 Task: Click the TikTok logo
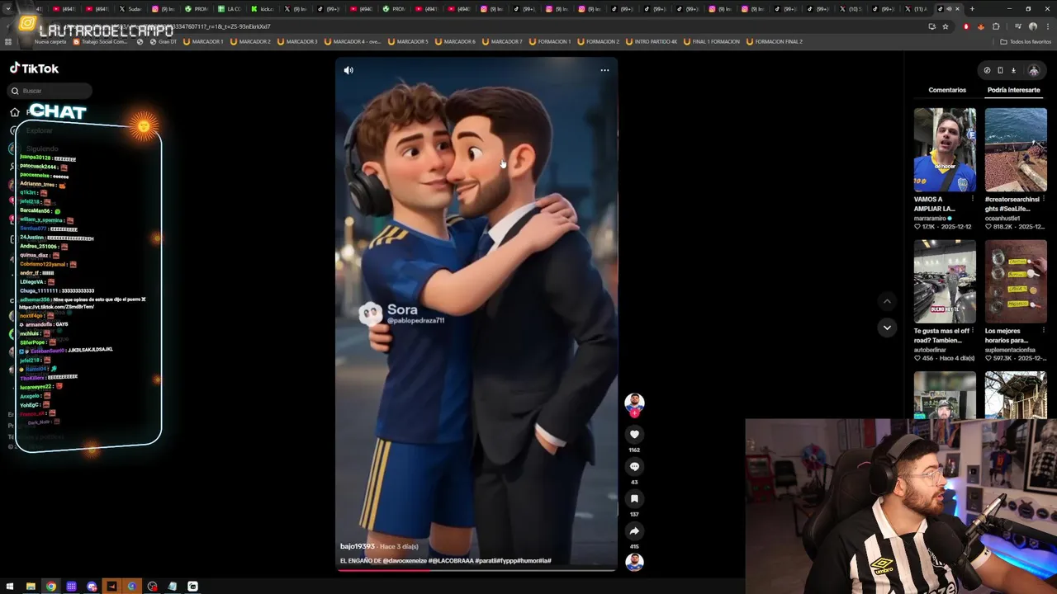(x=34, y=68)
